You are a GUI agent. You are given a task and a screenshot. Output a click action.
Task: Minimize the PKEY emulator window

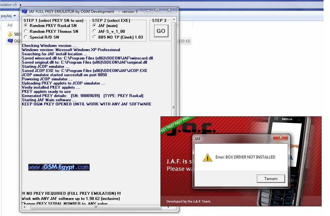149,10
